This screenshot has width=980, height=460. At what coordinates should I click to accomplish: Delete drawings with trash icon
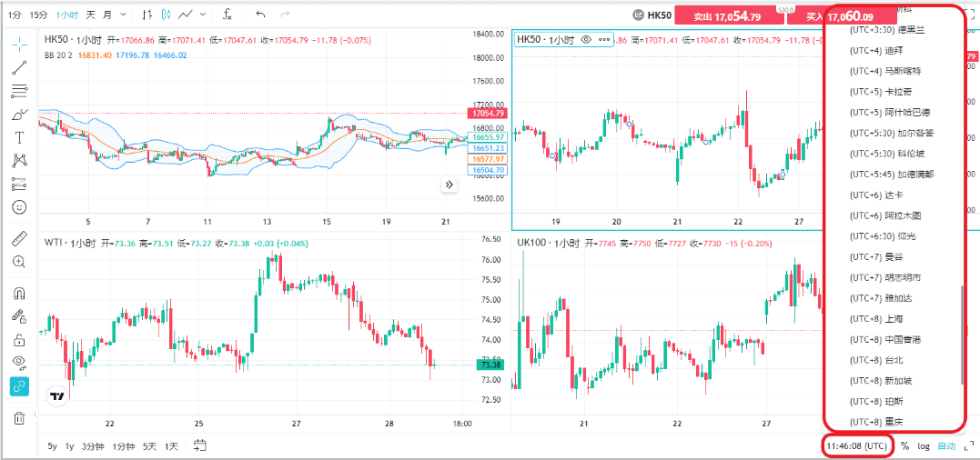click(x=19, y=417)
